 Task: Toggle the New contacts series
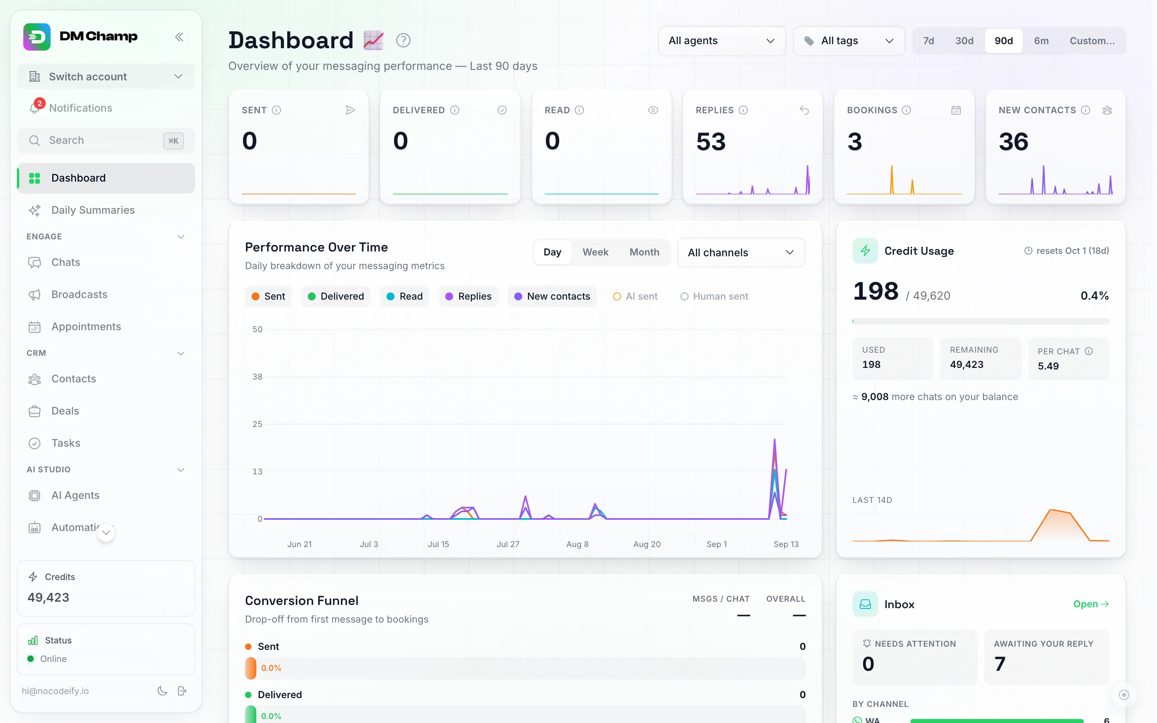tap(552, 296)
